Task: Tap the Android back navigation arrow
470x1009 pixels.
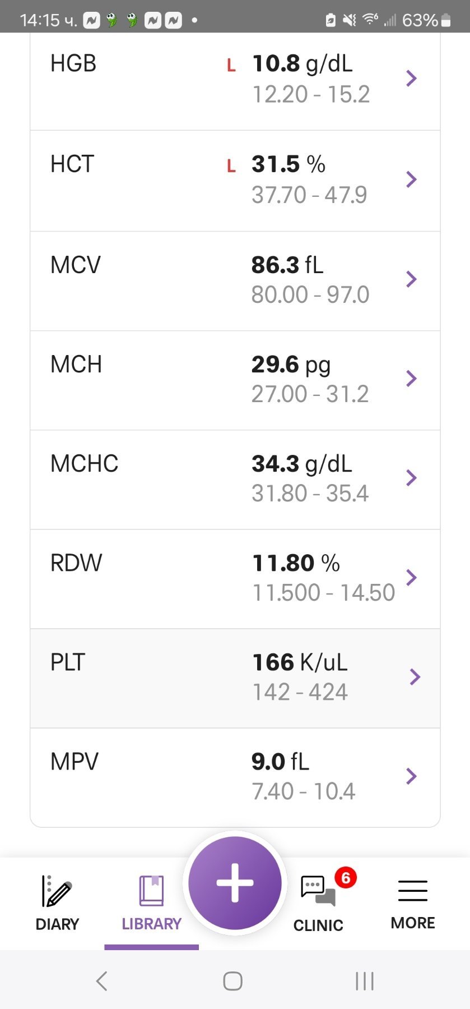Action: pyautogui.click(x=101, y=981)
